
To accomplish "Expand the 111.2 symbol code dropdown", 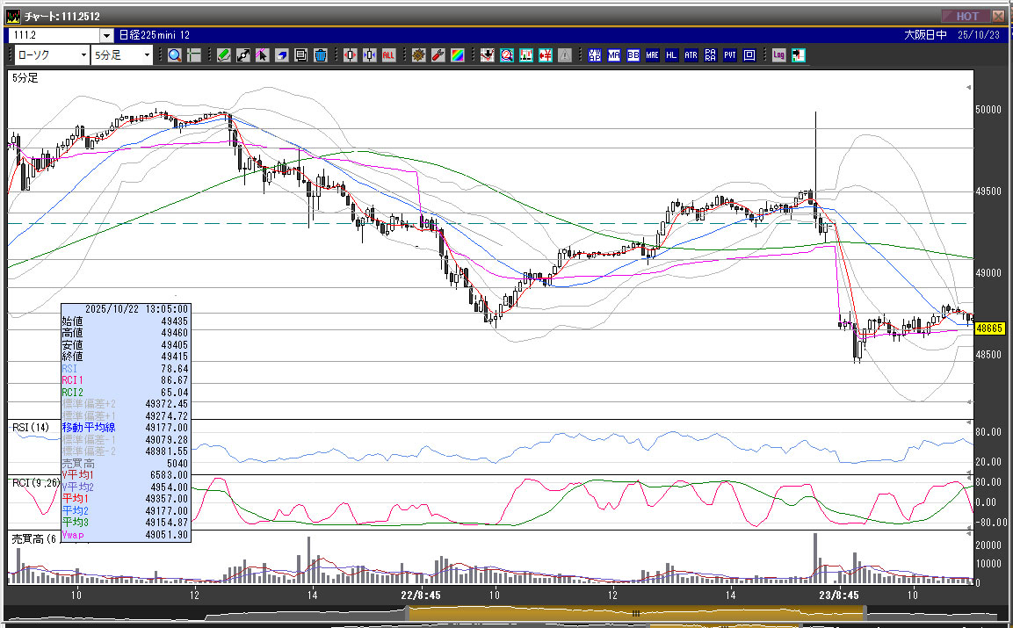I will pyautogui.click(x=106, y=35).
